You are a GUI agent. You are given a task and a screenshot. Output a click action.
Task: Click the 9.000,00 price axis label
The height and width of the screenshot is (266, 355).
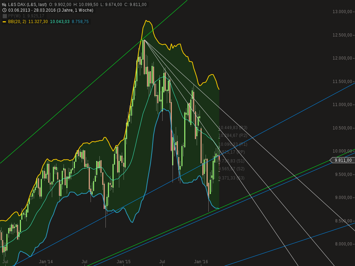pos(343,198)
